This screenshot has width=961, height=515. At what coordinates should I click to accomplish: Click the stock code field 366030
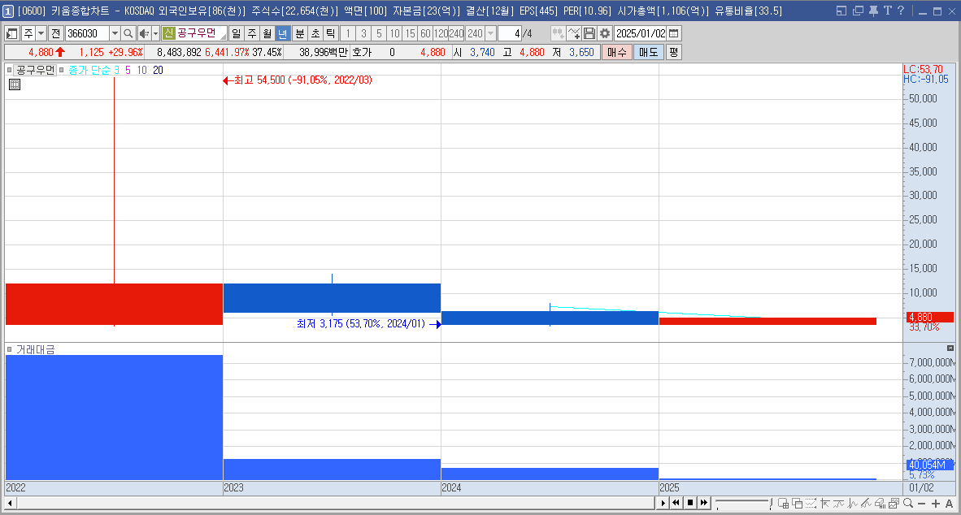coord(86,33)
